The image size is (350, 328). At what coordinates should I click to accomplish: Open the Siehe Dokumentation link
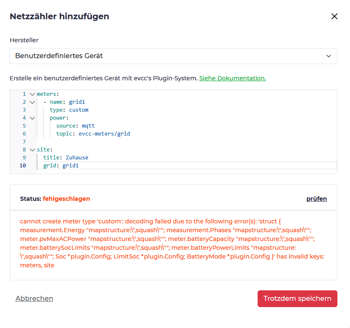pyautogui.click(x=232, y=78)
